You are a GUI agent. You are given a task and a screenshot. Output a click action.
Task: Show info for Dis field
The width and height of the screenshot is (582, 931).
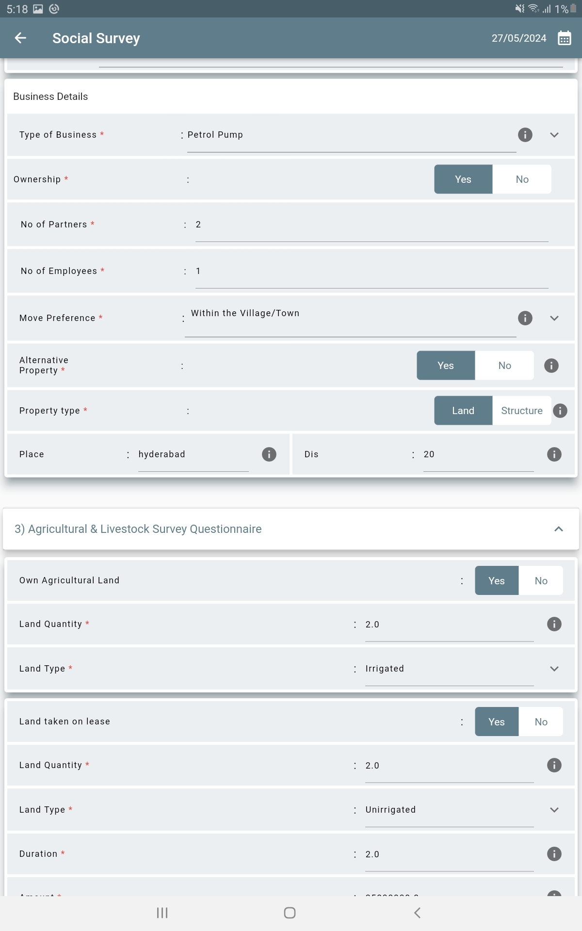click(x=554, y=454)
